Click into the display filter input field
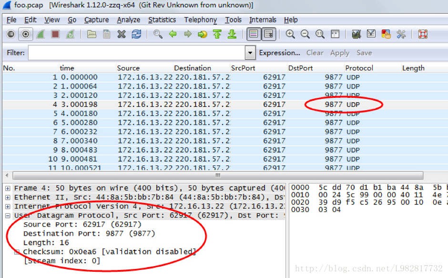 tap(137, 53)
